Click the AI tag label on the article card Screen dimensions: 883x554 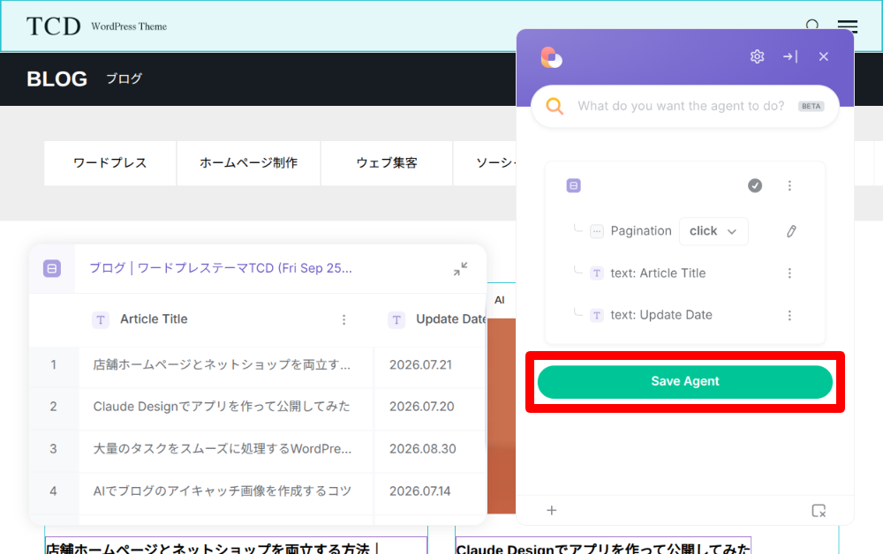coord(500,300)
